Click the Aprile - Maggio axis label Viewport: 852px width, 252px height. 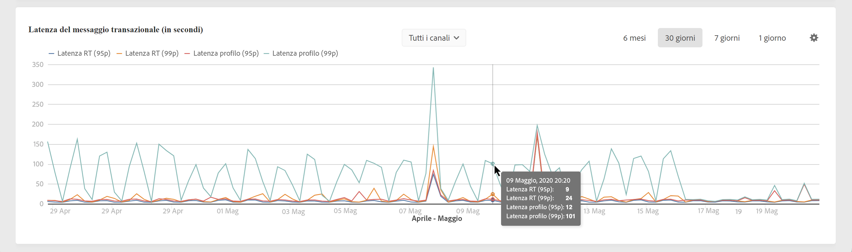click(437, 219)
